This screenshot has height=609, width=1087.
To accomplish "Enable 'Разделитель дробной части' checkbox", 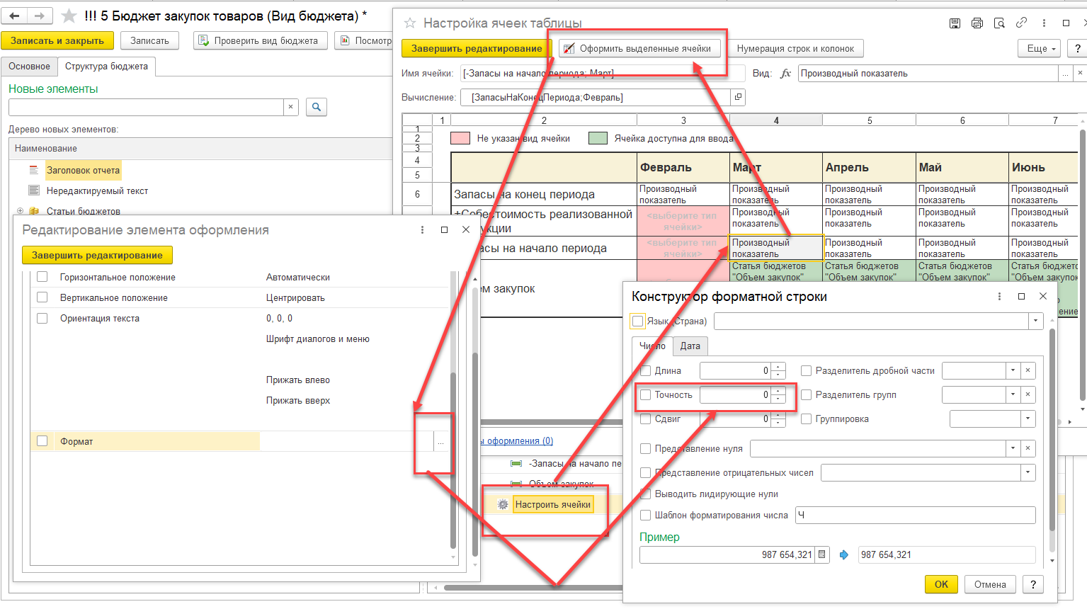I will 806,370.
